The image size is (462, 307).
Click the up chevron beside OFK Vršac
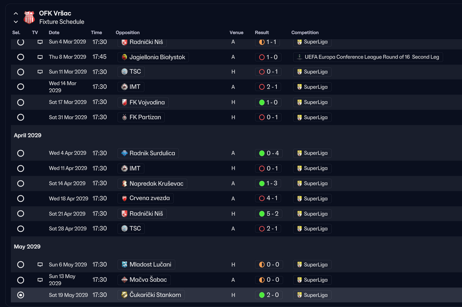(x=16, y=13)
